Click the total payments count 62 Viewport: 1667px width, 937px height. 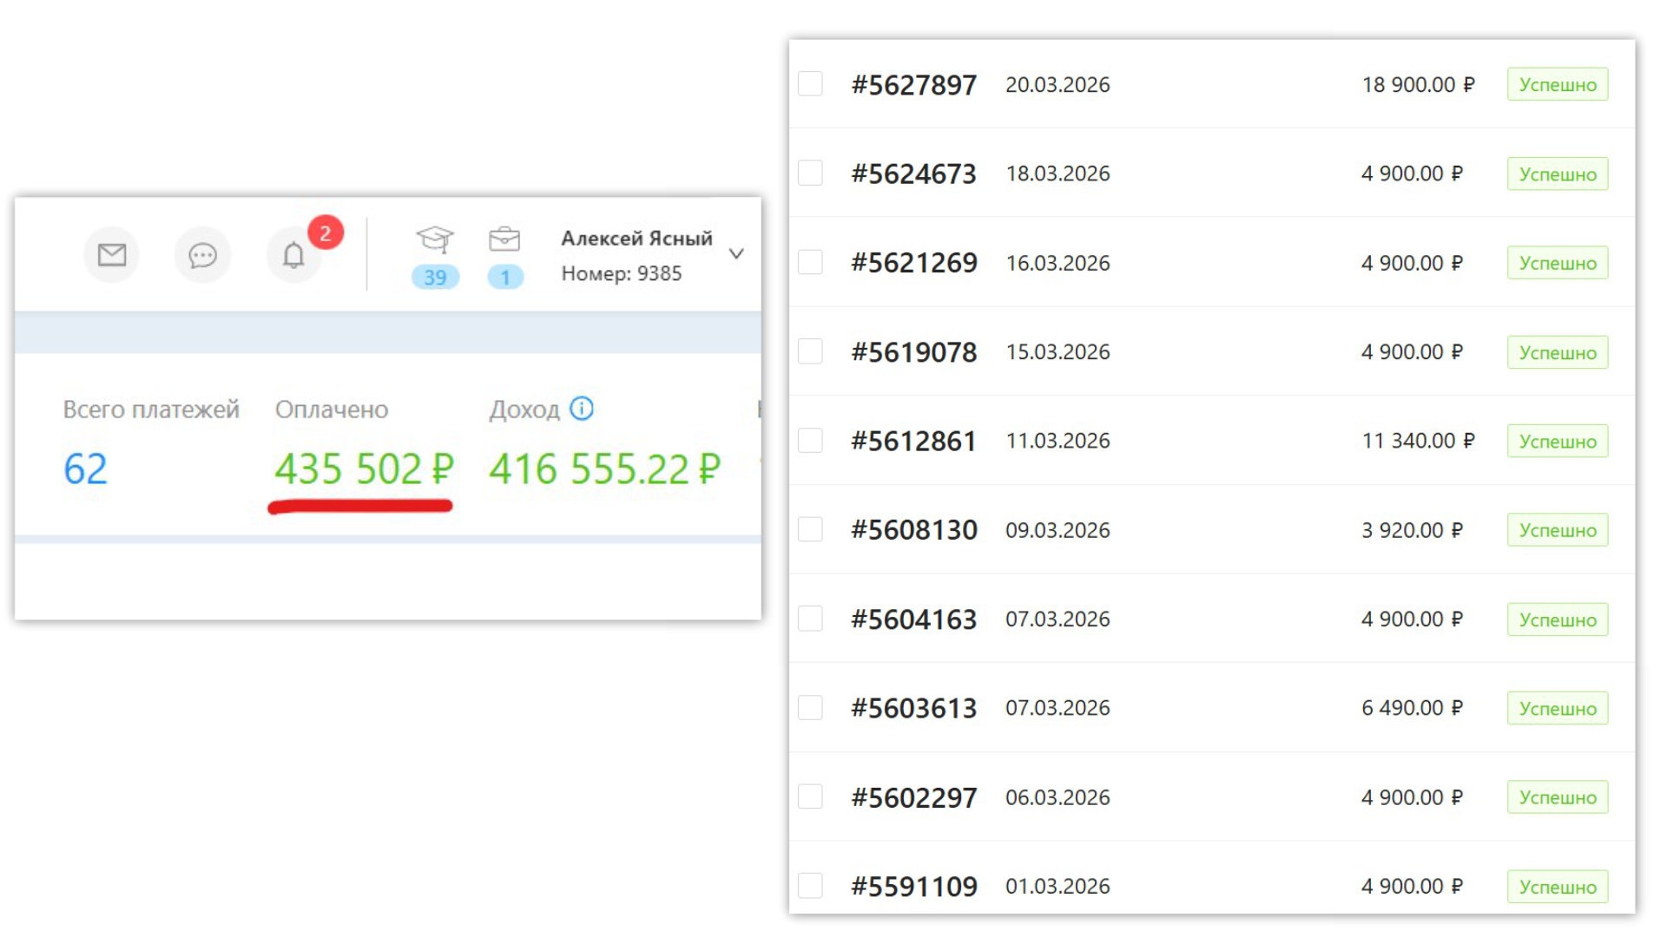point(85,469)
